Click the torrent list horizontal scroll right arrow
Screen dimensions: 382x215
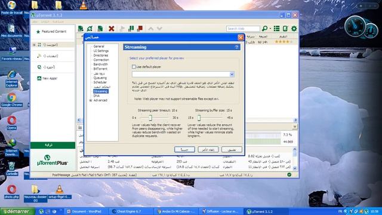(295, 120)
